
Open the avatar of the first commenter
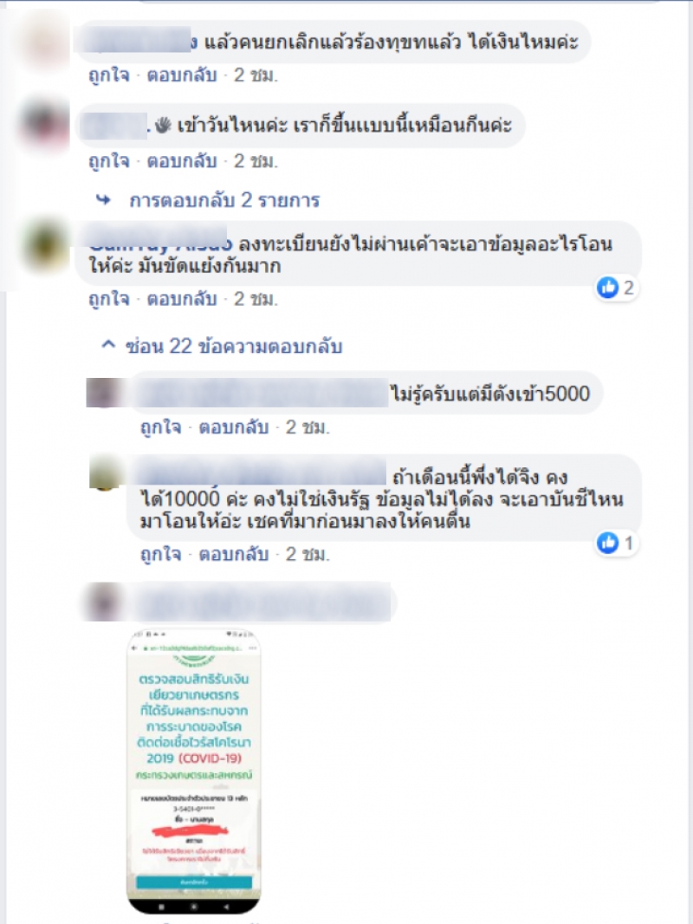pyautogui.click(x=46, y=43)
